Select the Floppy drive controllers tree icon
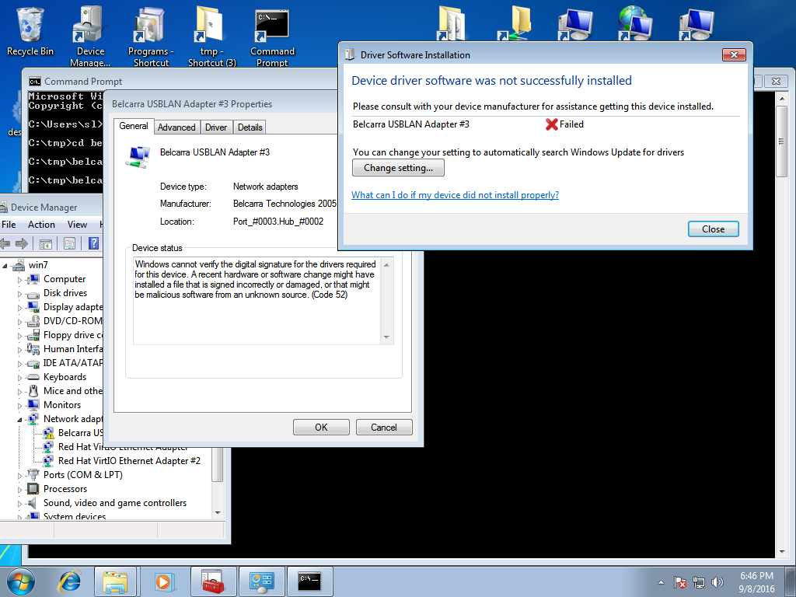Image resolution: width=796 pixels, height=597 pixels. (33, 335)
